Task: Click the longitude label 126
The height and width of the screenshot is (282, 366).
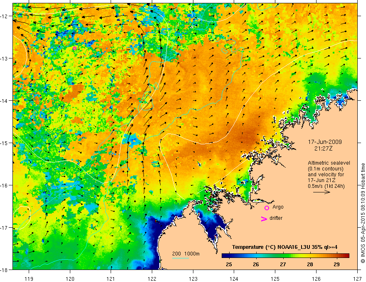Action: coord(316,279)
